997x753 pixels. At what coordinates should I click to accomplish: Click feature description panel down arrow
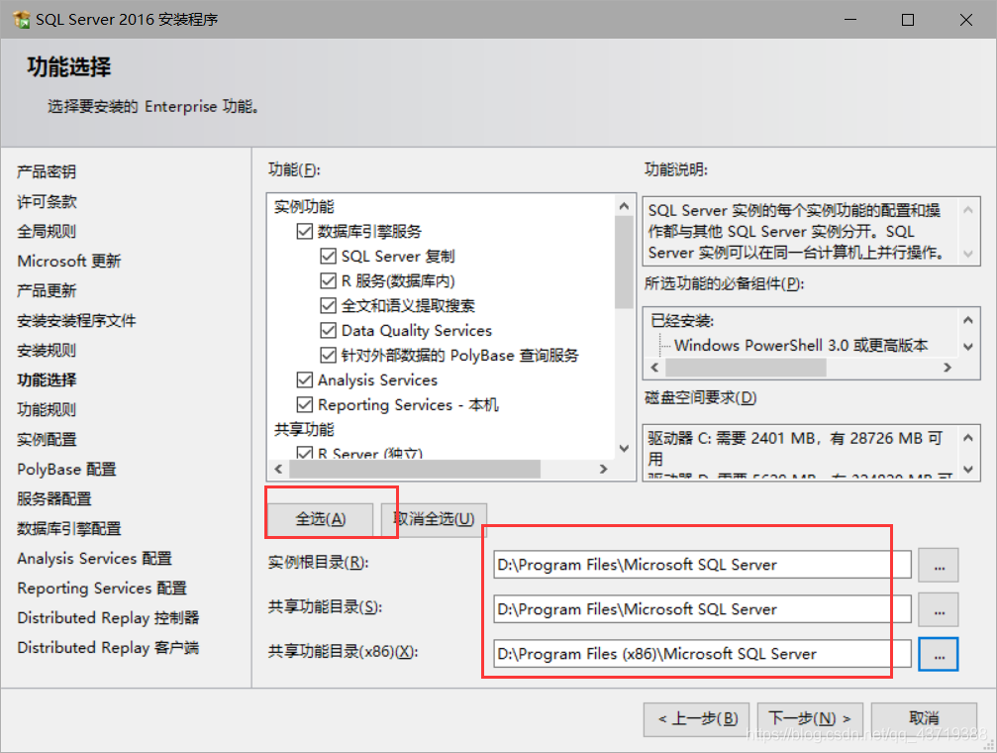(x=967, y=254)
